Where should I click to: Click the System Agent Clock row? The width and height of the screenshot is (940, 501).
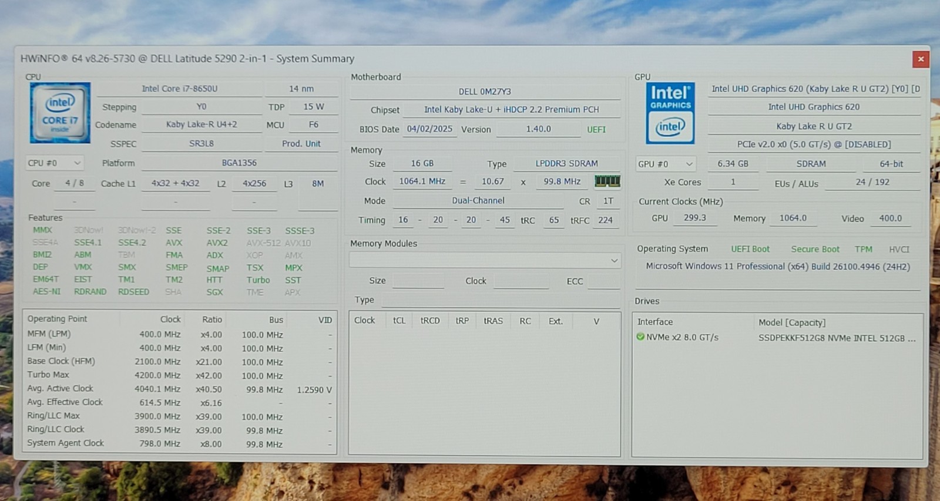click(x=180, y=443)
